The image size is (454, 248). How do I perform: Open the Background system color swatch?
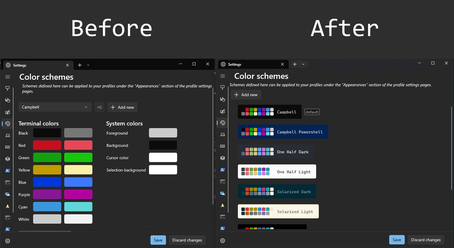click(163, 145)
